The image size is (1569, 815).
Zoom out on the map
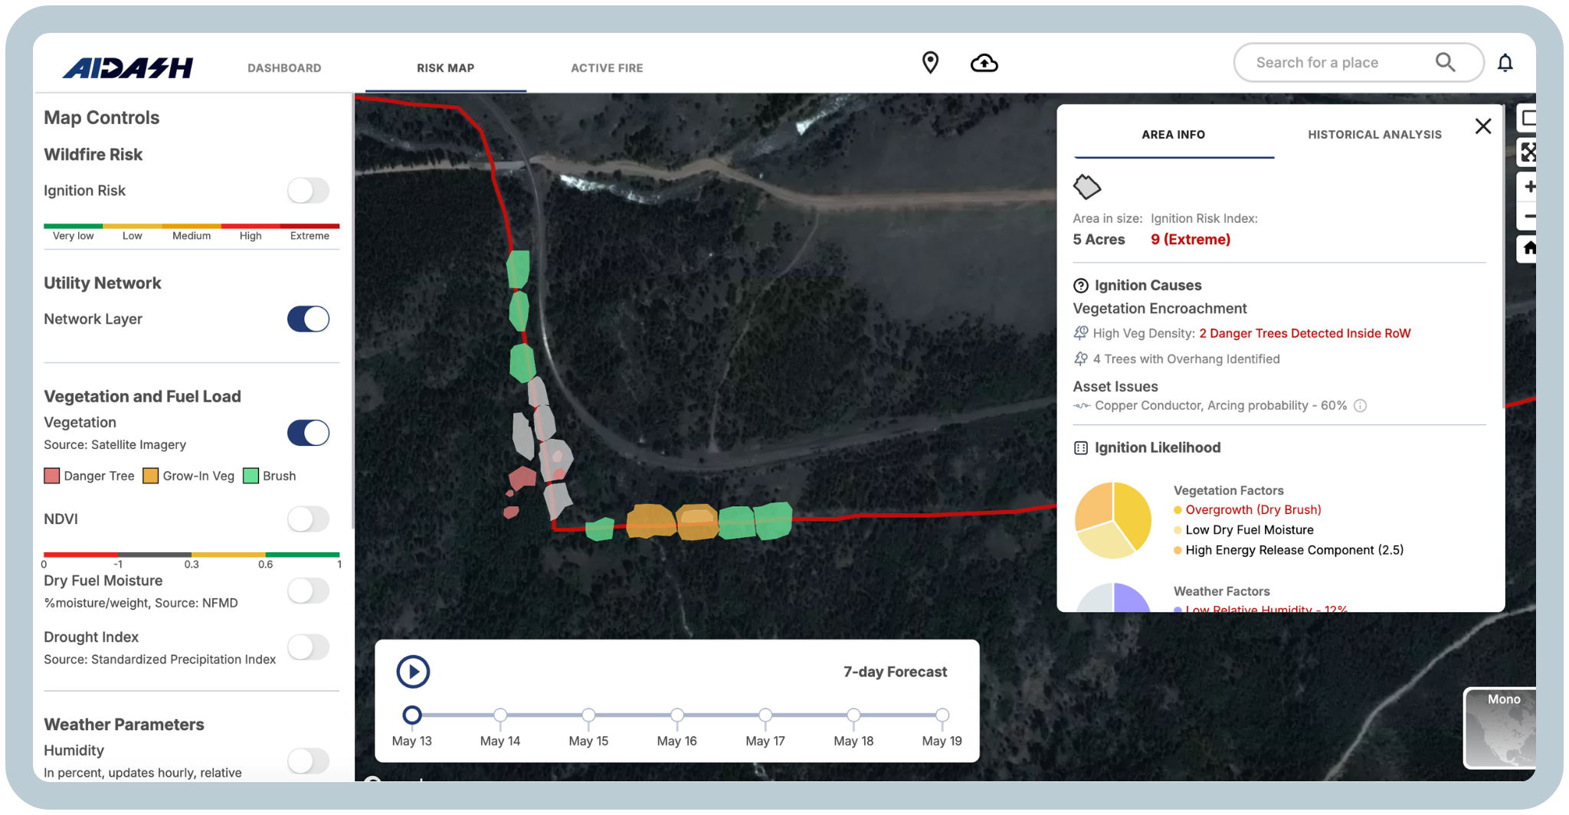(1528, 217)
